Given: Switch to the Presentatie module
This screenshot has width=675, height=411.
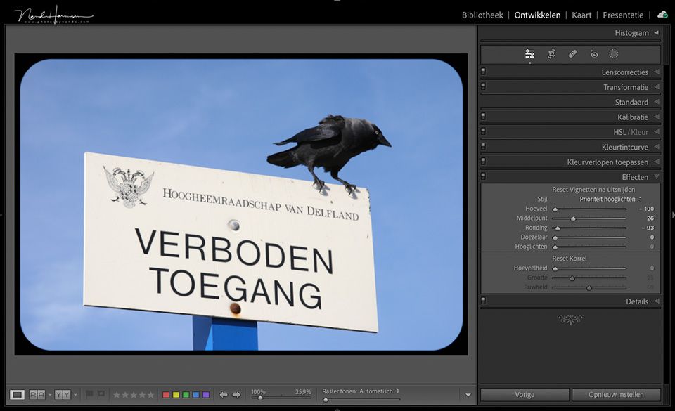Looking at the screenshot, I should (x=623, y=15).
